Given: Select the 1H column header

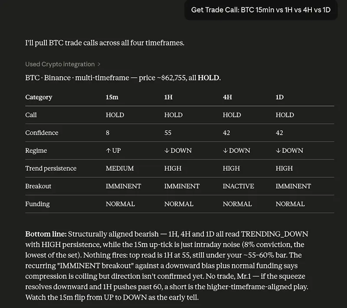Looking at the screenshot, I should pos(168,97).
